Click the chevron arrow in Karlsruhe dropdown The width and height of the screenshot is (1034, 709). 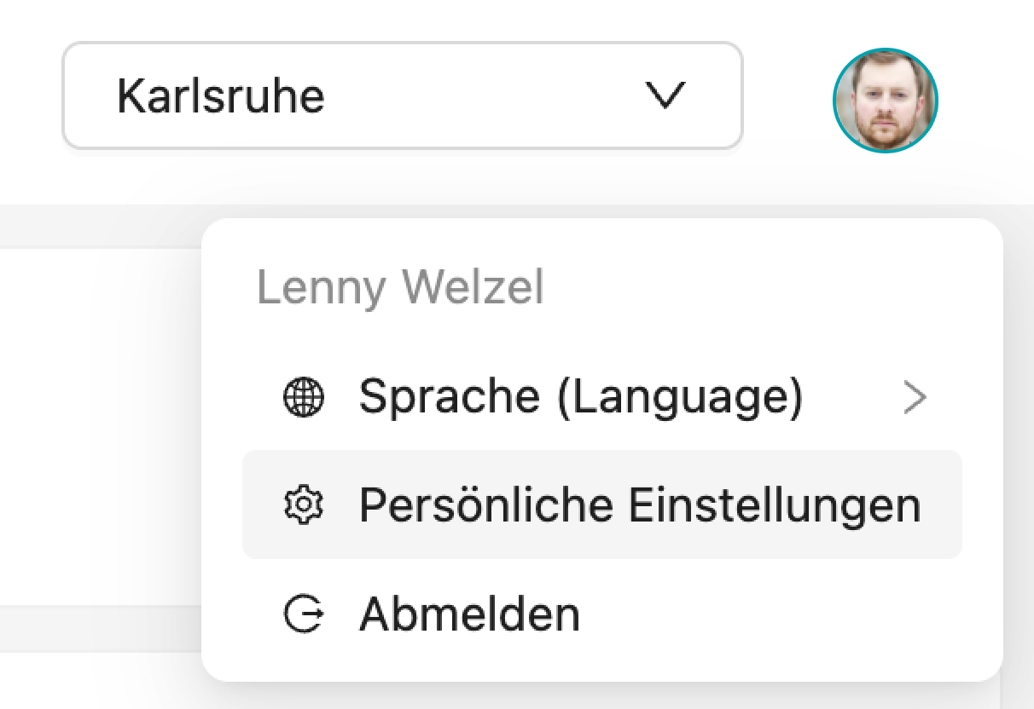tap(665, 96)
